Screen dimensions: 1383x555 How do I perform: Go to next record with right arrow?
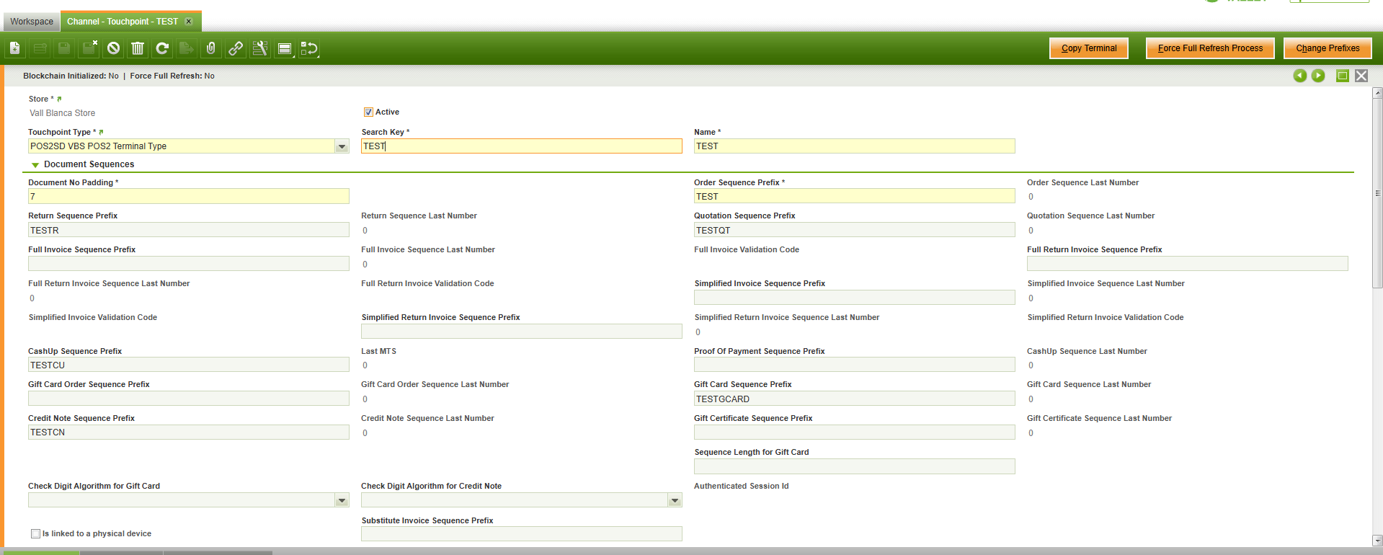pos(1318,76)
